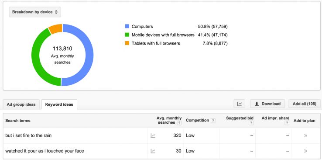Select the green Mobile devices legend swatch
322x160 pixels.
point(127,35)
